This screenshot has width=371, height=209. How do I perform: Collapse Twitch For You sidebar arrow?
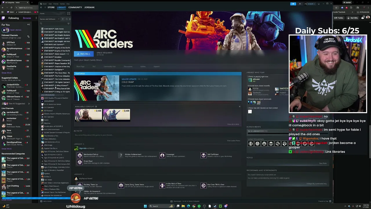click(x=28, y=25)
